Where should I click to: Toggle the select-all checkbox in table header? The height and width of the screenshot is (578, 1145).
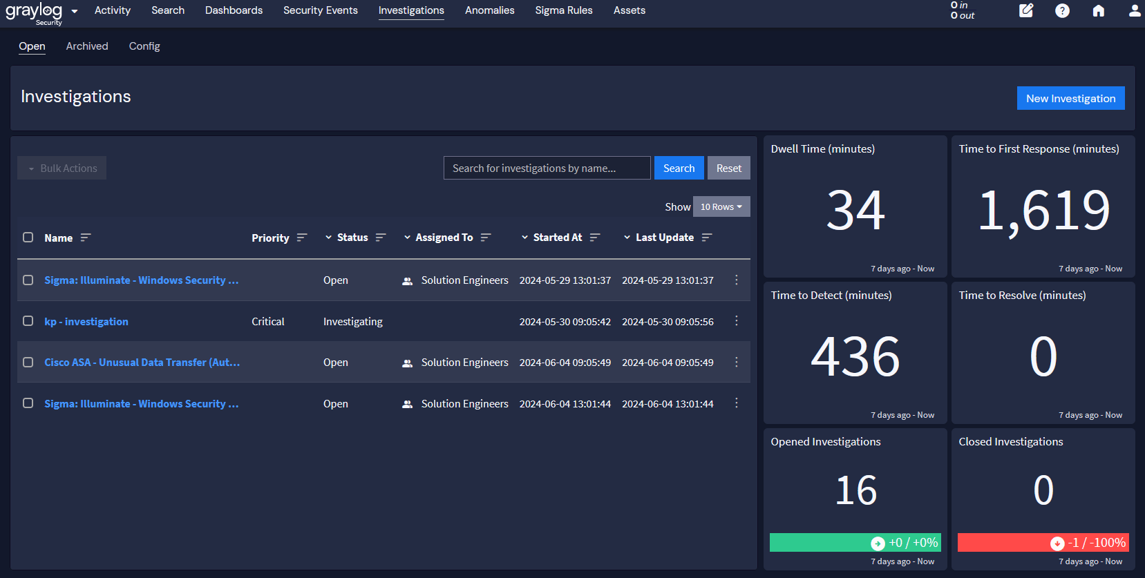[28, 238]
